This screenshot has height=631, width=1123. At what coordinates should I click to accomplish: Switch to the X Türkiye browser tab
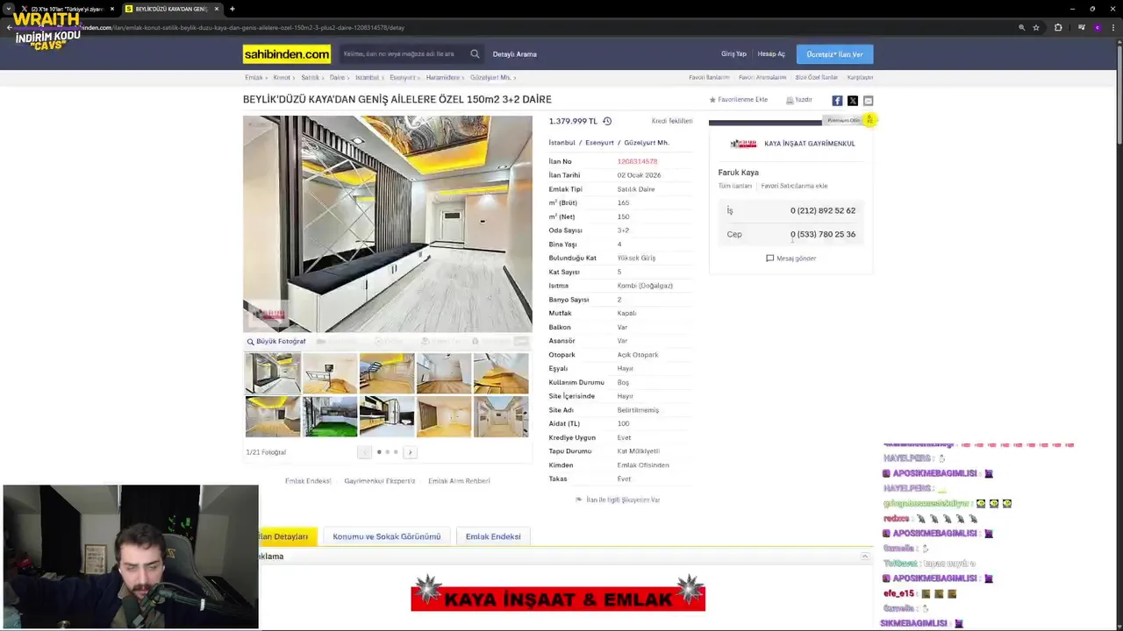(x=67, y=9)
